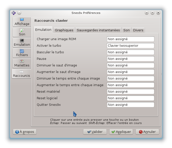Click the Quitter Snes9x label
172x148 pixels.
point(49,105)
